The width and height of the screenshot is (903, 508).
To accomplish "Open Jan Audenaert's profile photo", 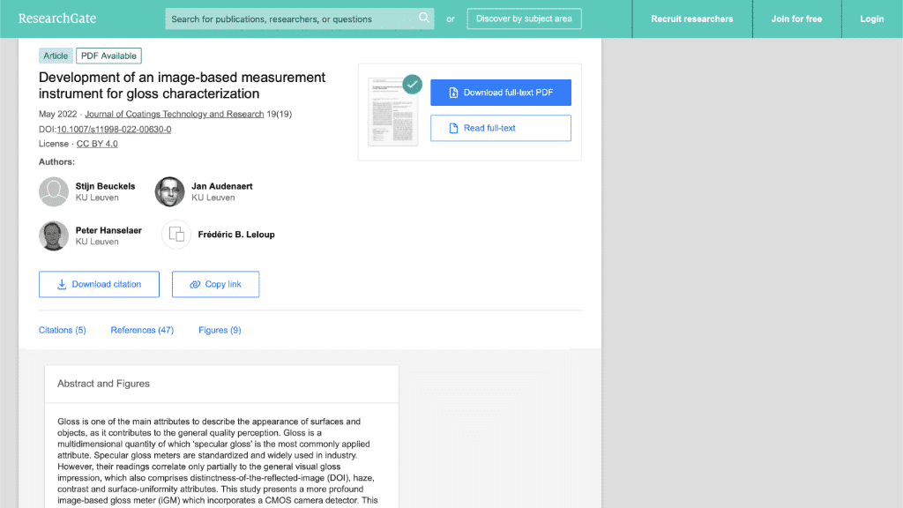I will click(x=170, y=191).
